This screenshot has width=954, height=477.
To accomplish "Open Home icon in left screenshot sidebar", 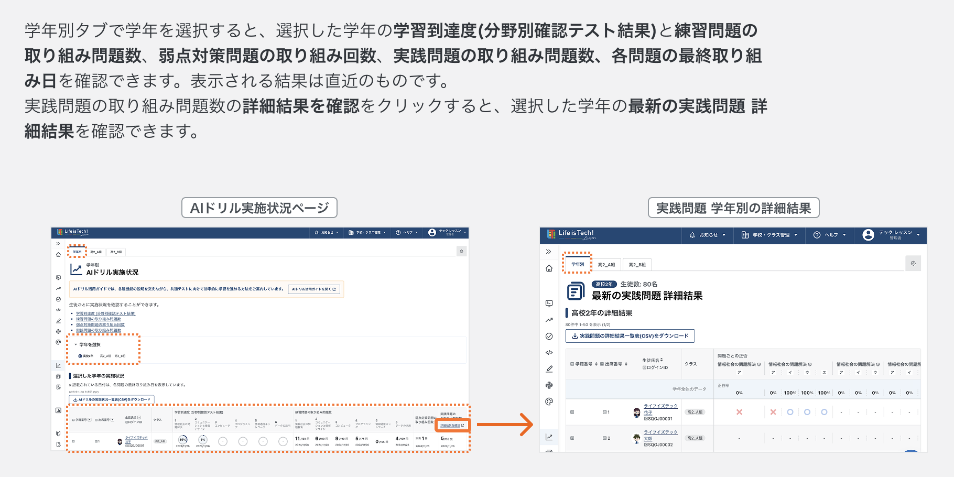I will tap(58, 255).
